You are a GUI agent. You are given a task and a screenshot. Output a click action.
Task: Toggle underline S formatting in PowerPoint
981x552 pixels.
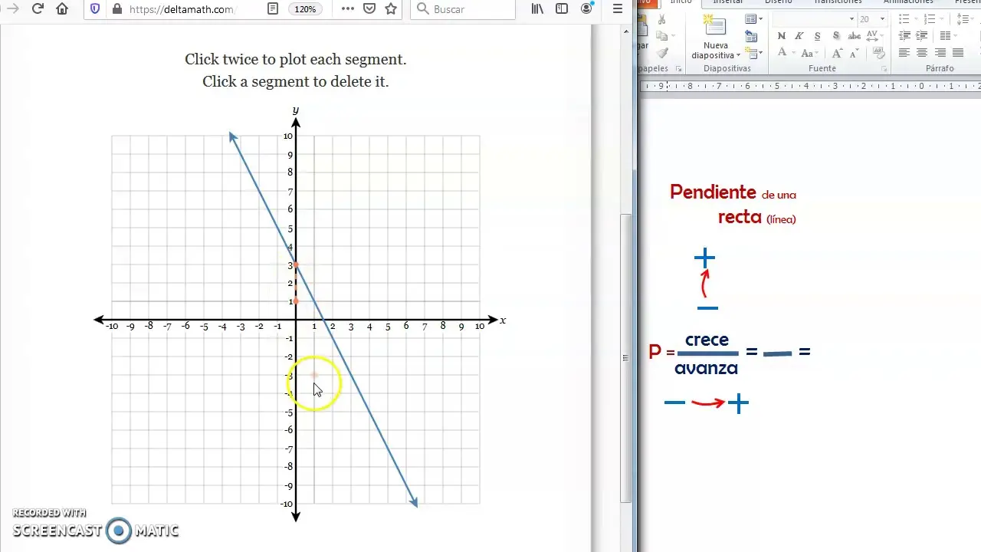pos(817,36)
